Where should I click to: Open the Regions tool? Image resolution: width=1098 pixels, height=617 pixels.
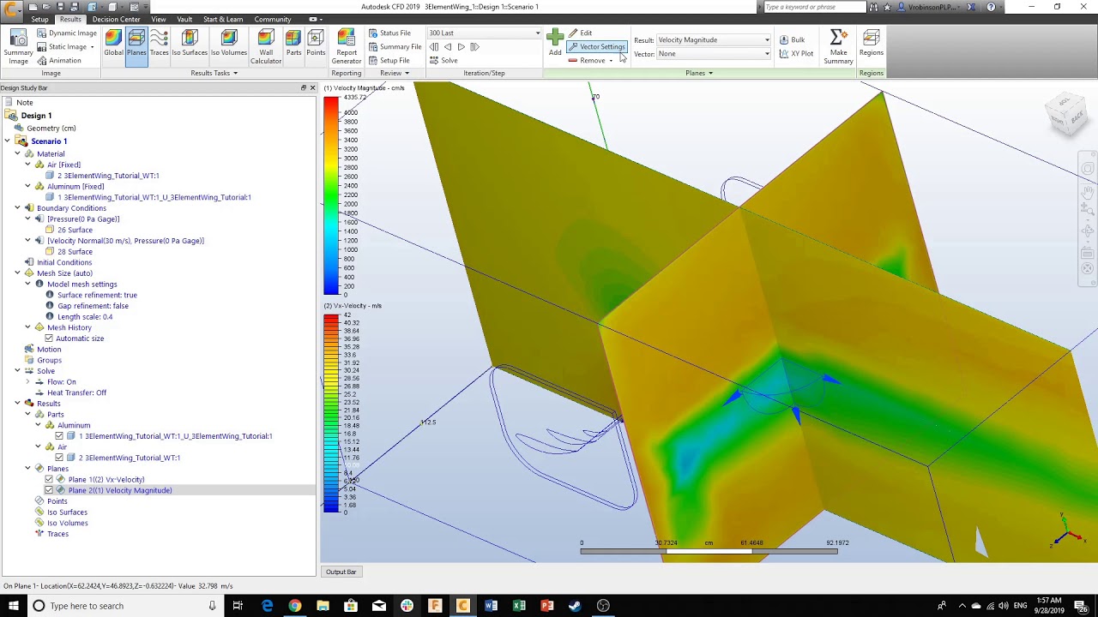click(871, 44)
